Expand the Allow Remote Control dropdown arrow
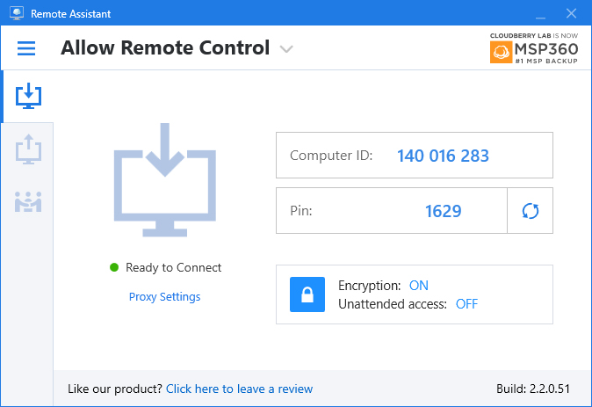Screen dimensions: 592x407 pos(286,49)
